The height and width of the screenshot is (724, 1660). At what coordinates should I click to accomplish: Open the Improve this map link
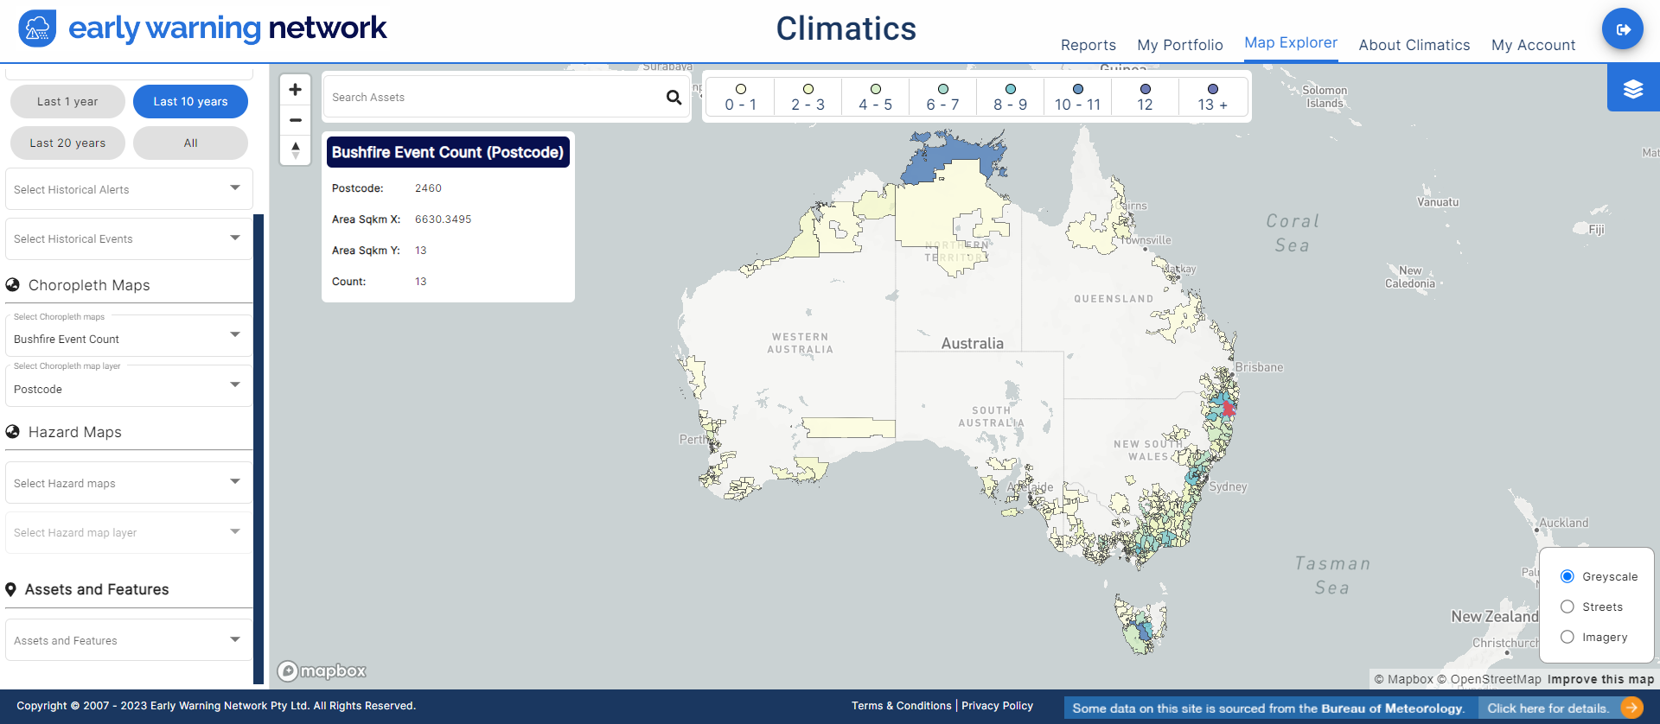1600,679
